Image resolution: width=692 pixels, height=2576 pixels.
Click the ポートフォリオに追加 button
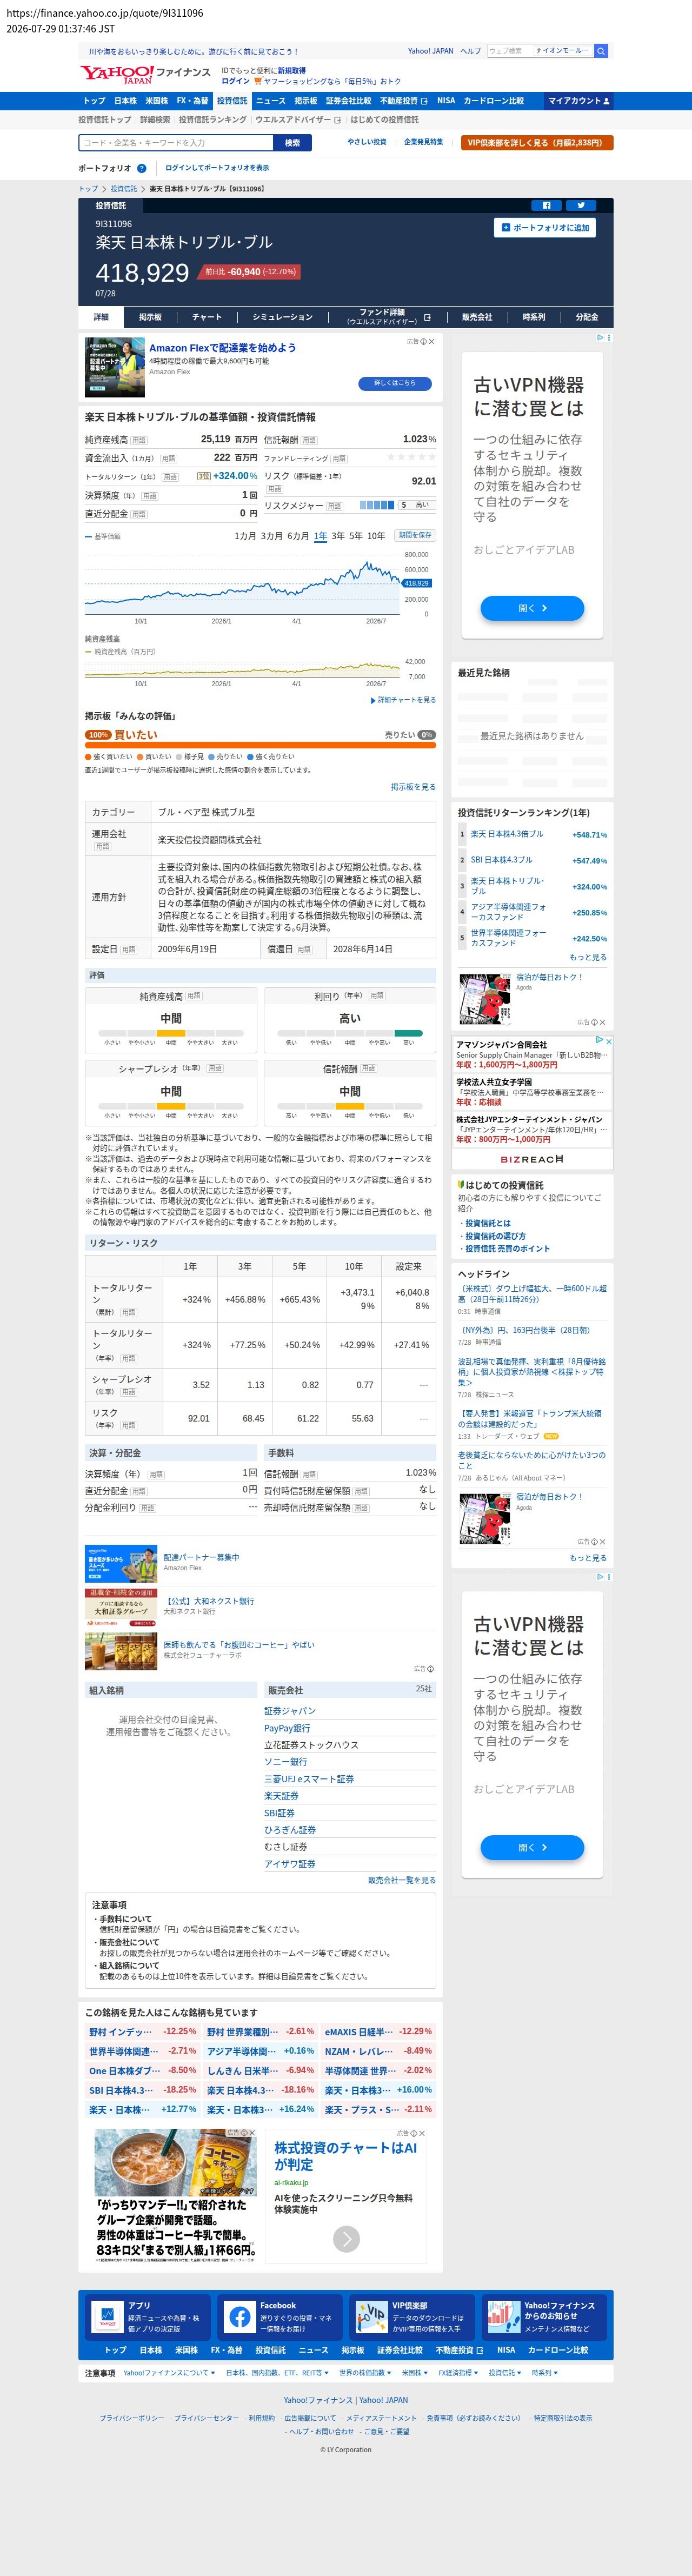544,228
